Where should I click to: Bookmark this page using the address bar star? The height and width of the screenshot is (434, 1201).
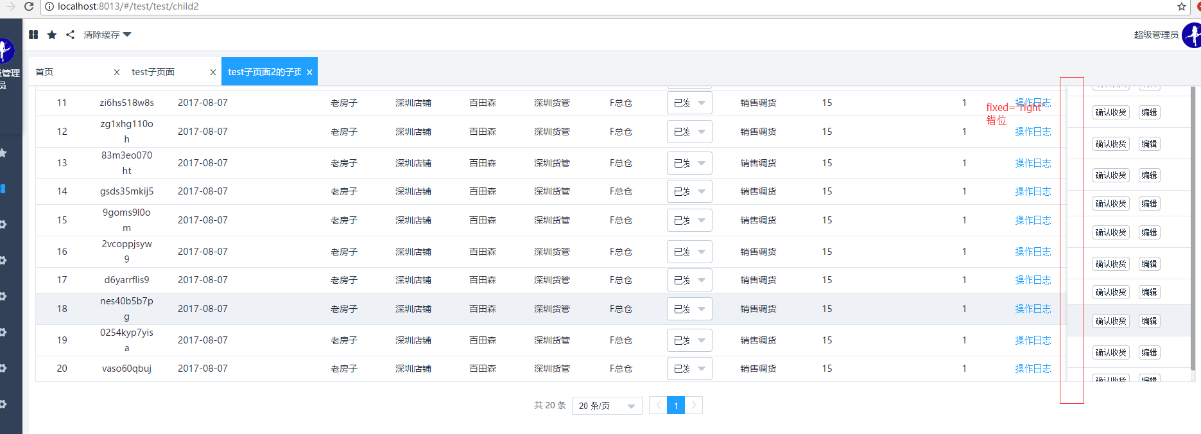pyautogui.click(x=1182, y=6)
